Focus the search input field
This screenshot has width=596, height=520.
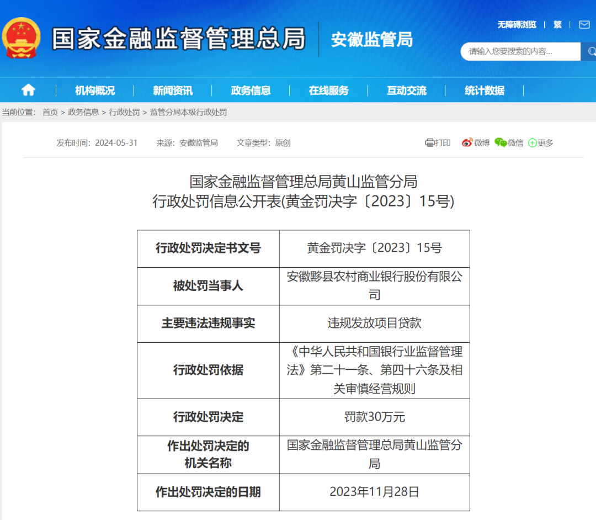521,51
